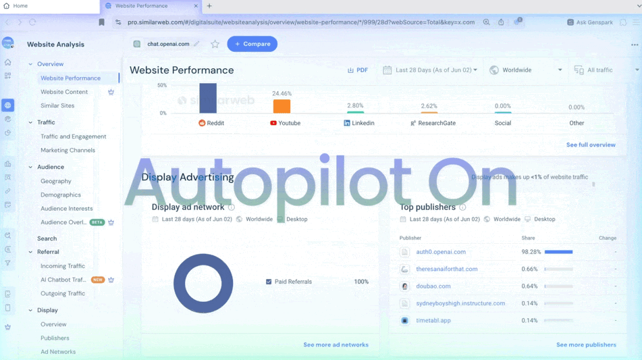Screen dimensions: 642x360
Task: Click the crown upgrade icon at rail bottom
Action: [8, 327]
